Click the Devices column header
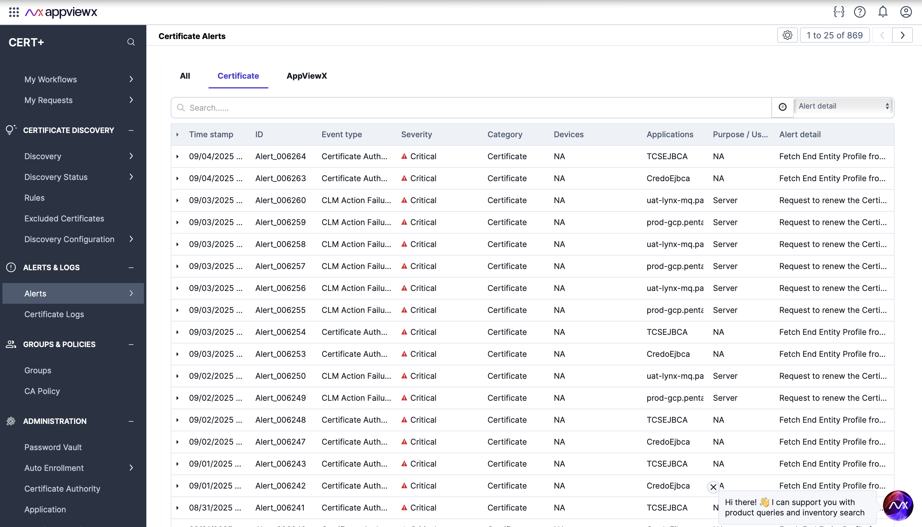Image resolution: width=922 pixels, height=527 pixels. [x=568, y=134]
